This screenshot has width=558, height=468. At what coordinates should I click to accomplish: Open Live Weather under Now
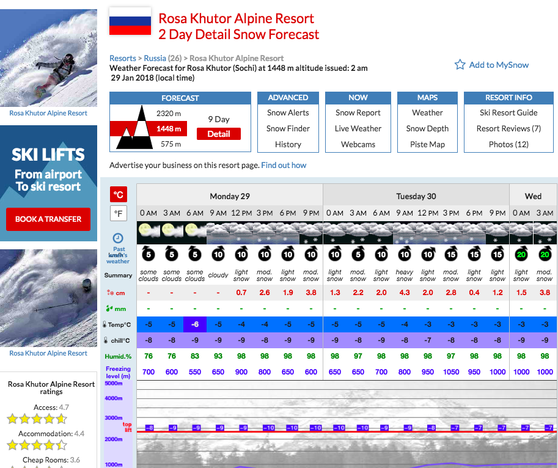[x=358, y=128]
